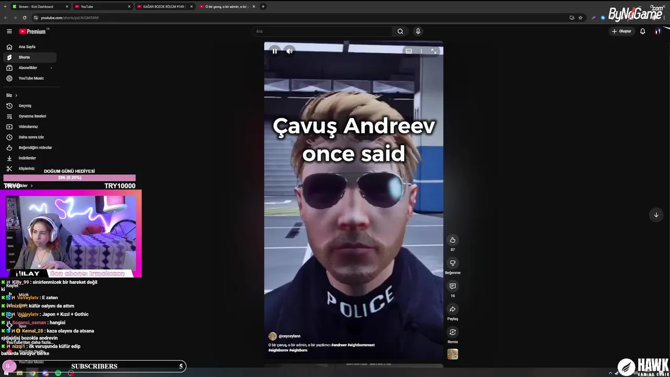Close the KAĞAN BOZOK tab

(x=192, y=7)
